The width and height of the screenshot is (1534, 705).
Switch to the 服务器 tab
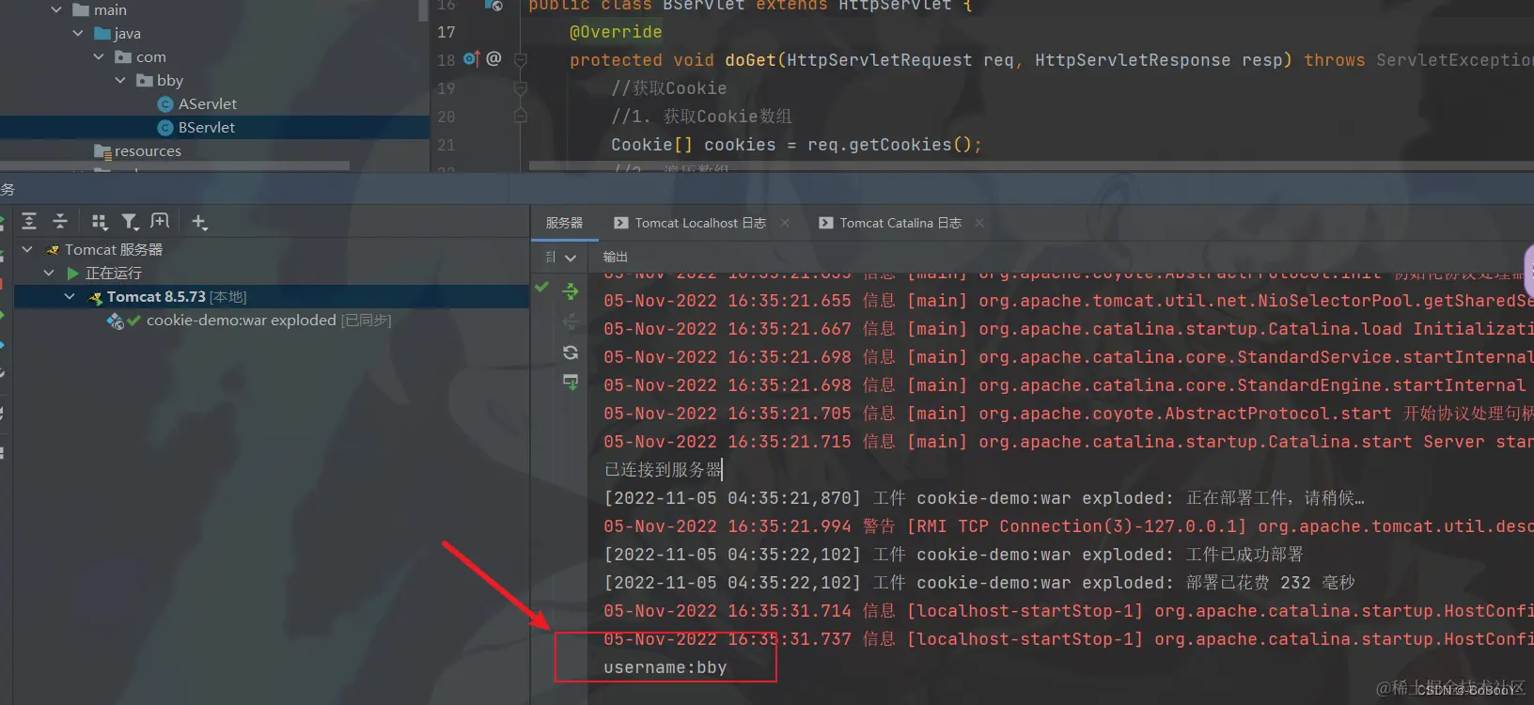[x=564, y=223]
